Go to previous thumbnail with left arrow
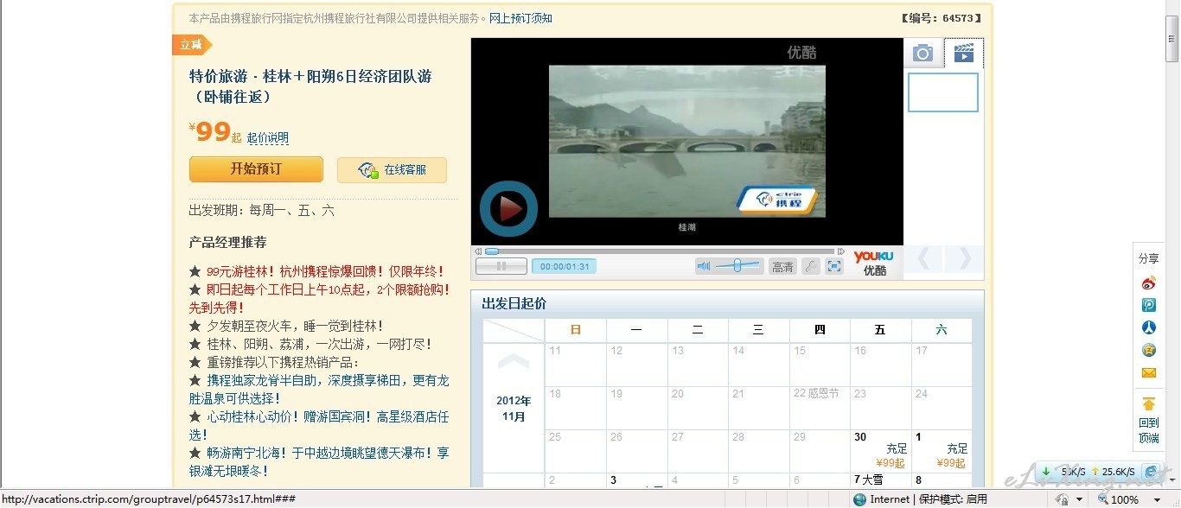 pyautogui.click(x=924, y=258)
